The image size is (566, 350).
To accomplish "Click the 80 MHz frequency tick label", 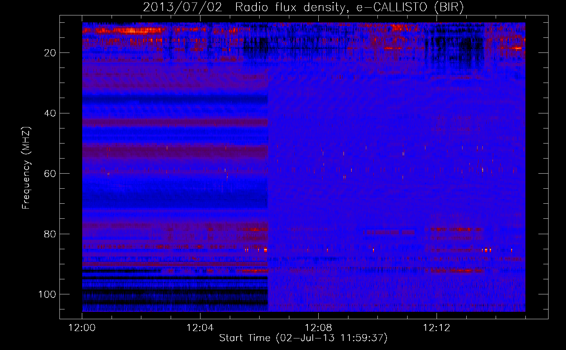I will pyautogui.click(x=50, y=234).
